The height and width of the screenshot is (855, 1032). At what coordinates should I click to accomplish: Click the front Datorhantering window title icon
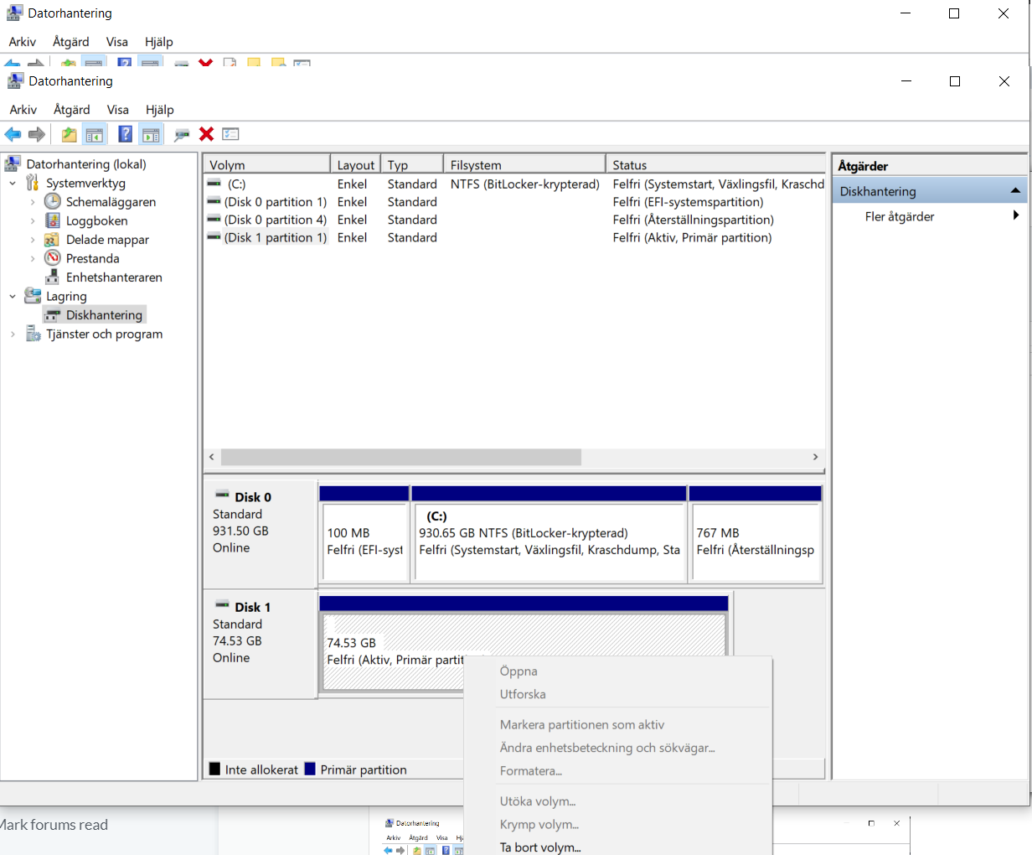[x=15, y=80]
